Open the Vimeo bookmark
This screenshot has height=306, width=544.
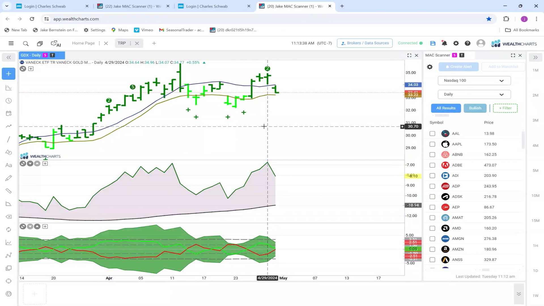click(144, 30)
